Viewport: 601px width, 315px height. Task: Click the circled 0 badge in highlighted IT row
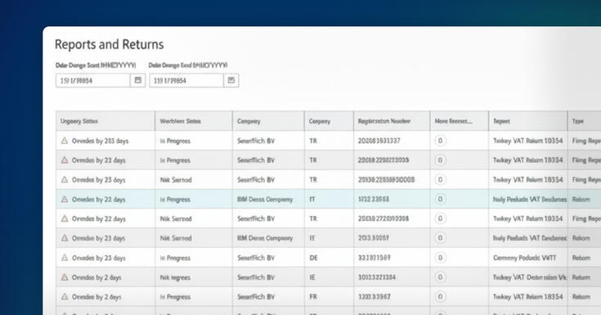point(440,199)
